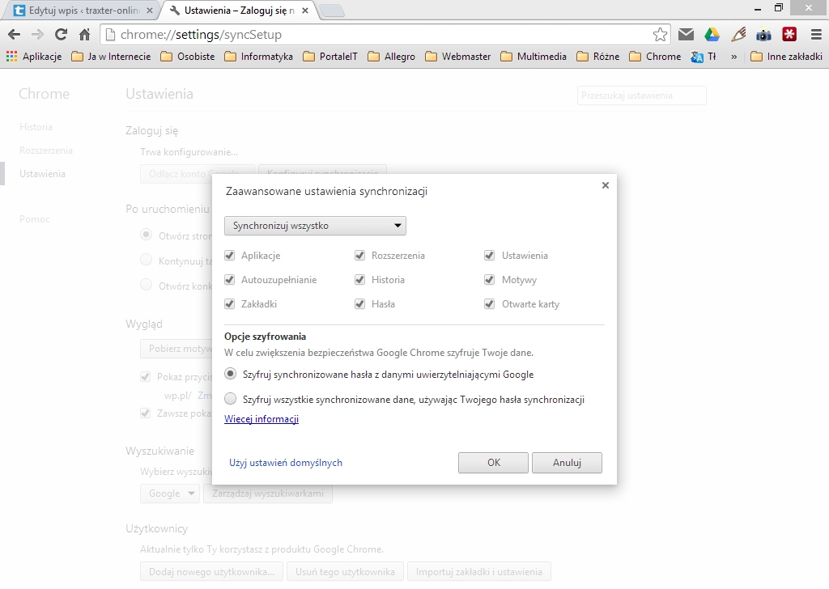Image resolution: width=829 pixels, height=589 pixels.
Task: Open the Google search engine dropdown
Action: point(170,494)
